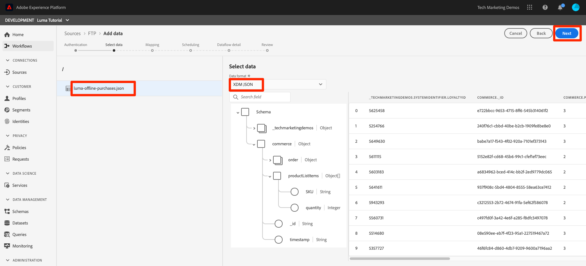Open the notifications bell icon
586x266 pixels.
(x=560, y=7)
